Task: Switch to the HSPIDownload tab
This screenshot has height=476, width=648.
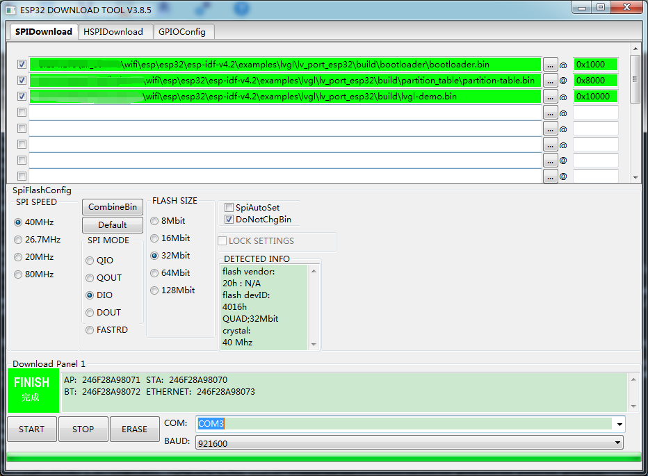Action: coord(115,31)
